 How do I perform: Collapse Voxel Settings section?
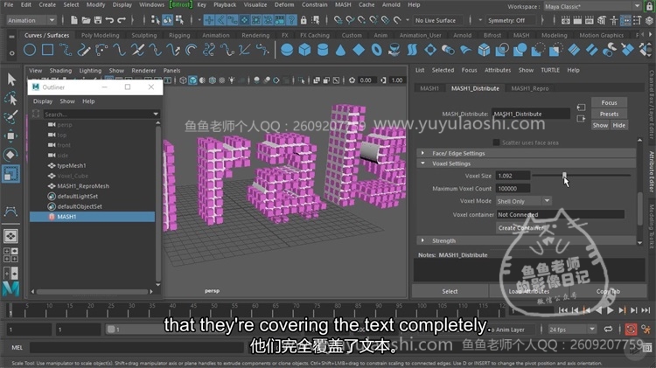(x=423, y=163)
